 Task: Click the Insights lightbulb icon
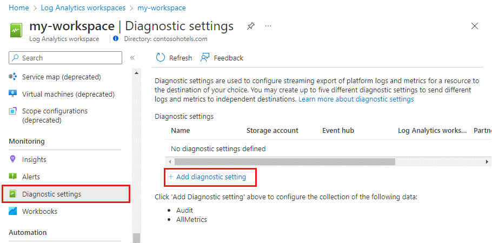(x=13, y=159)
